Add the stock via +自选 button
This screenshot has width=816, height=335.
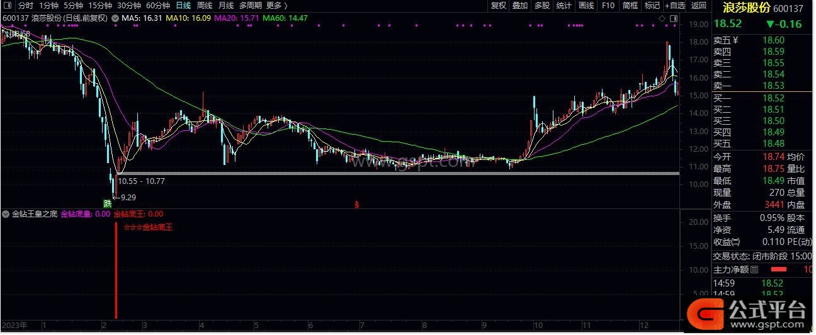tap(674, 6)
